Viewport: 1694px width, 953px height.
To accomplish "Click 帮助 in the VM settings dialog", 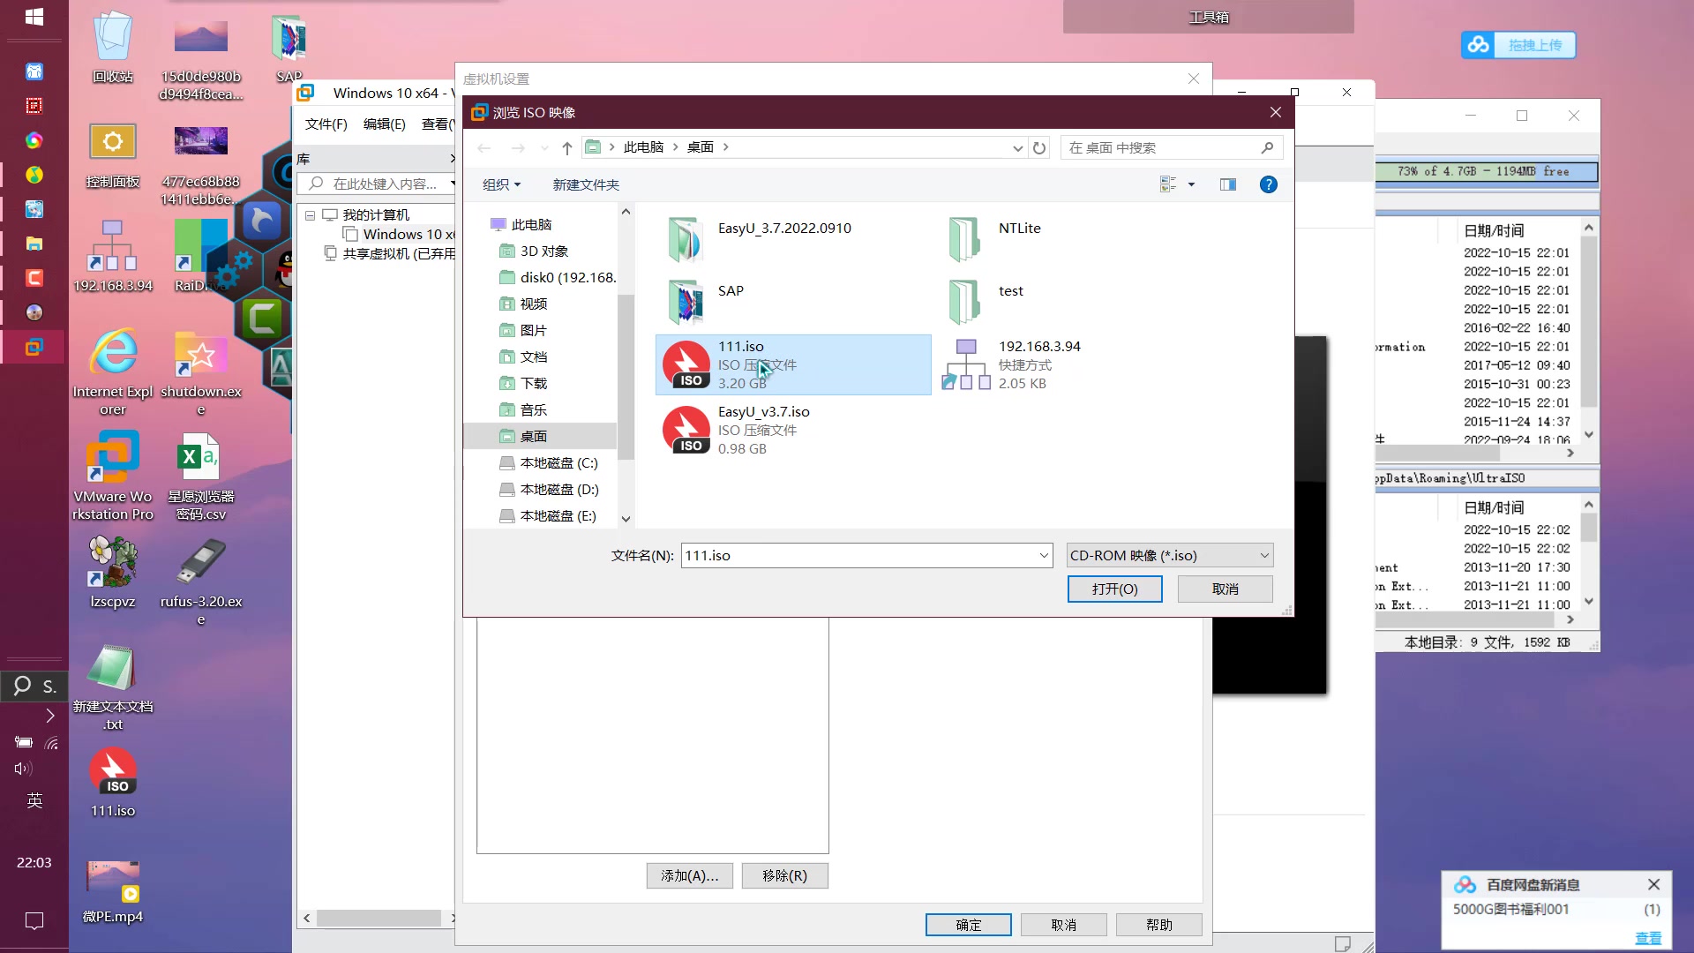I will pyautogui.click(x=1159, y=925).
